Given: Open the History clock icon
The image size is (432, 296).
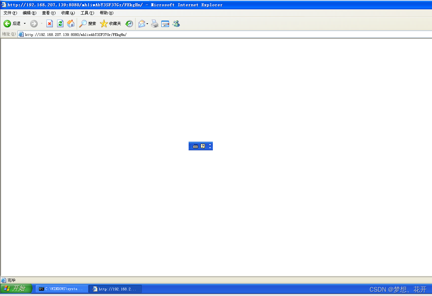Looking at the screenshot, I should (x=129, y=24).
